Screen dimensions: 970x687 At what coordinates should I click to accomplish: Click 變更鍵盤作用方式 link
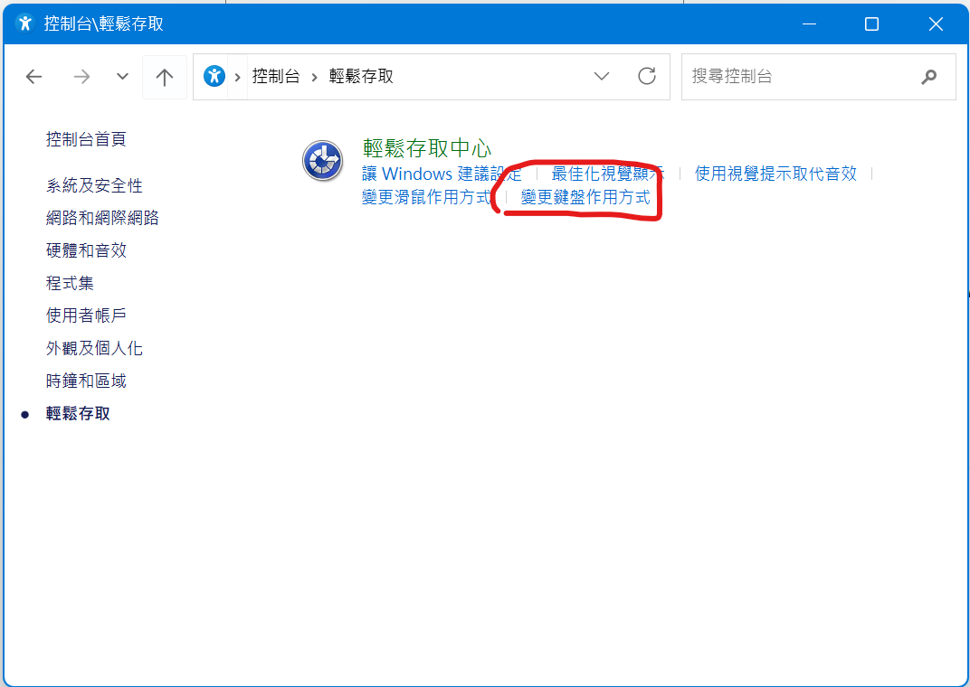click(585, 197)
